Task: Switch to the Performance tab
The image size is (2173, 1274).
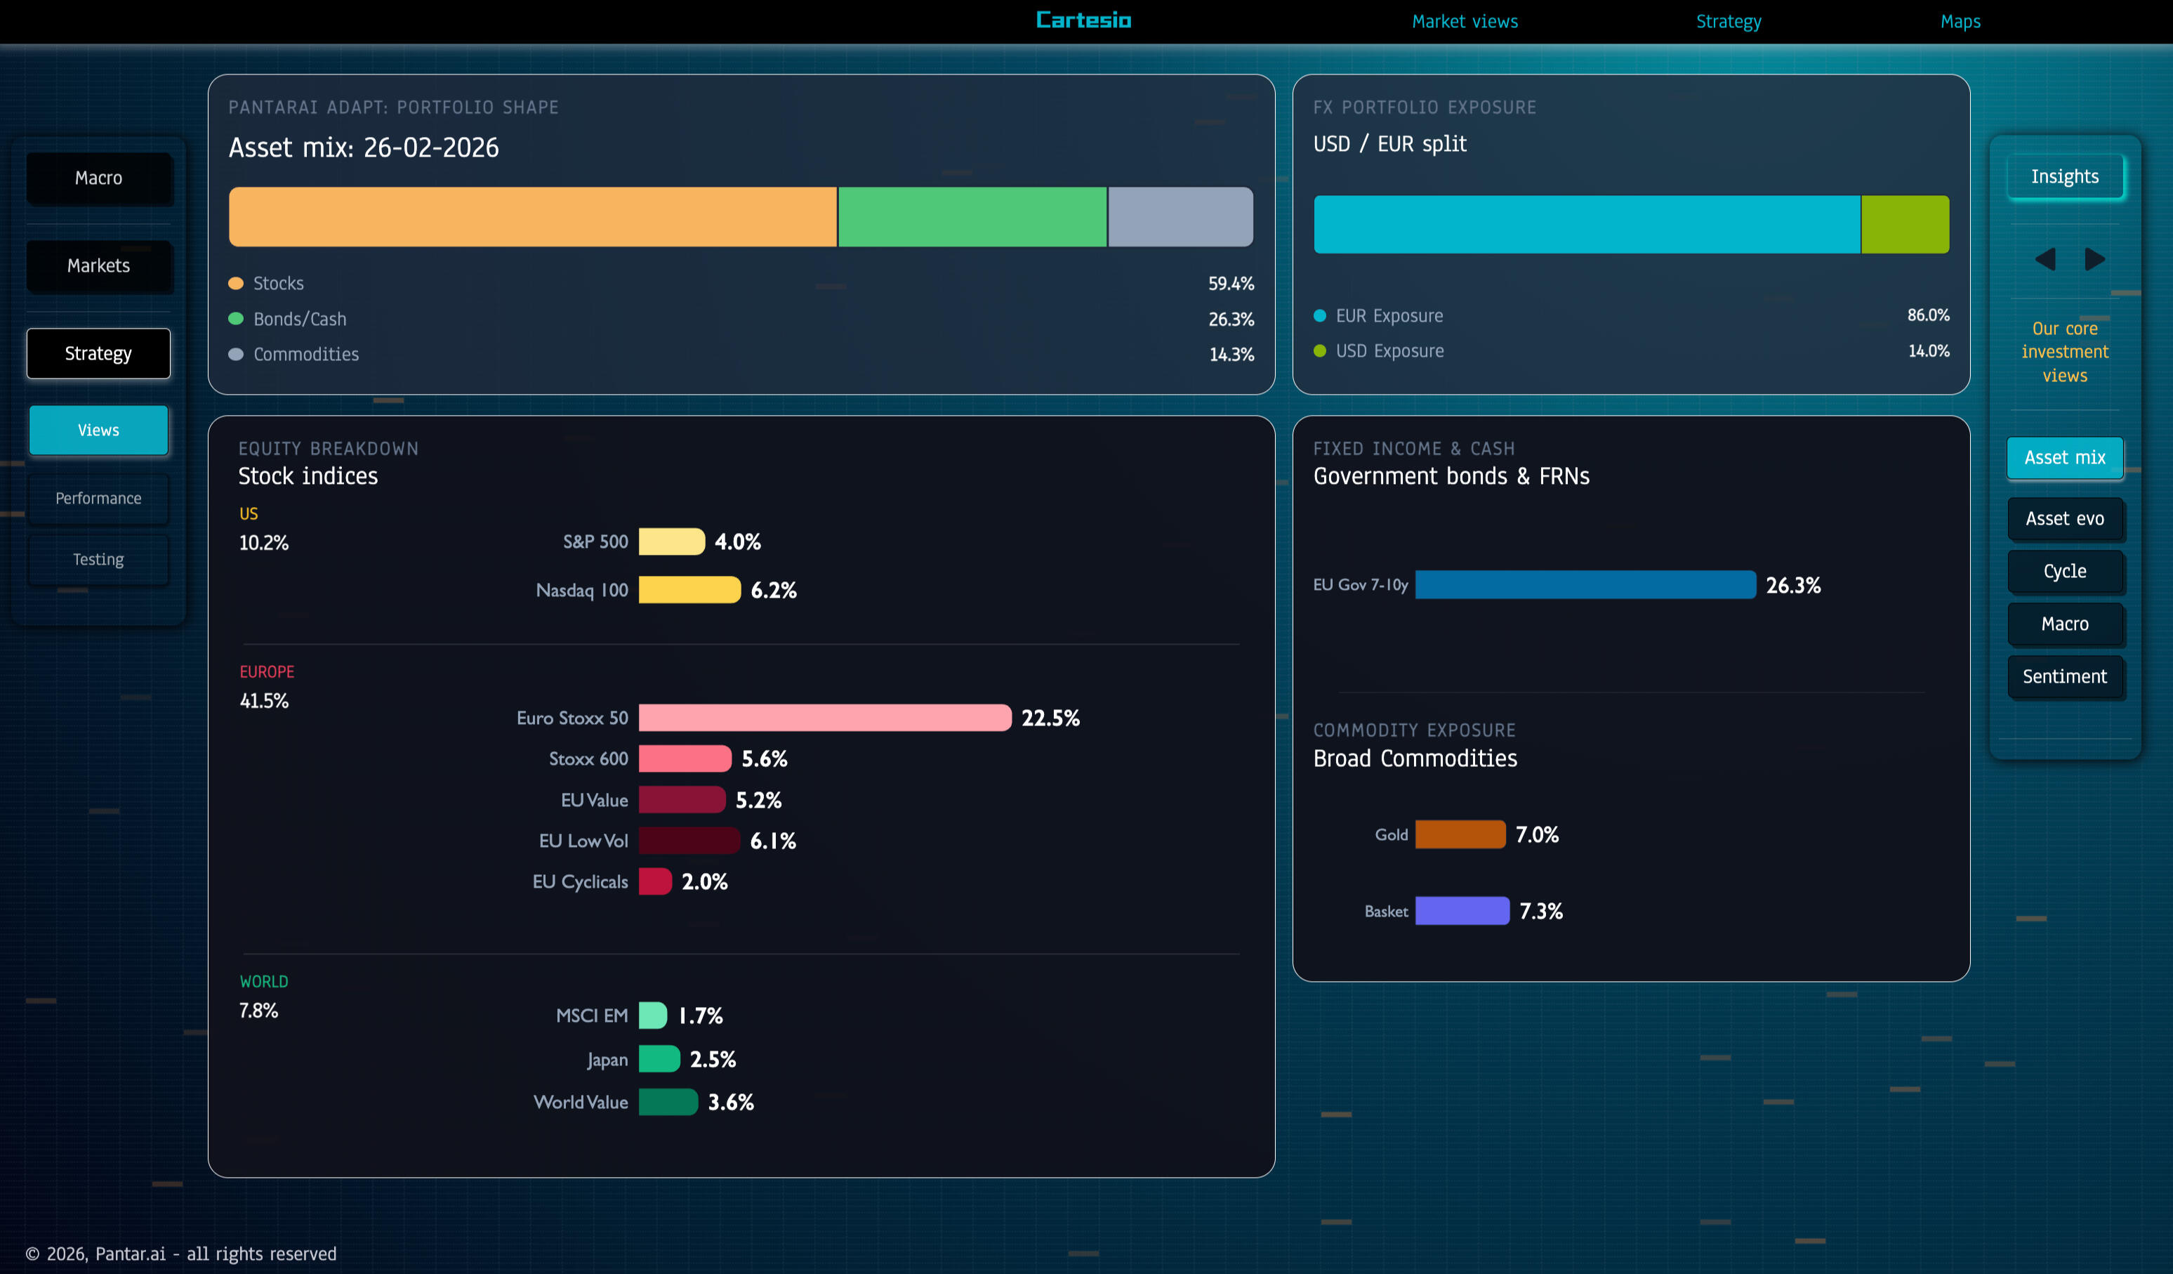Action: coord(98,499)
